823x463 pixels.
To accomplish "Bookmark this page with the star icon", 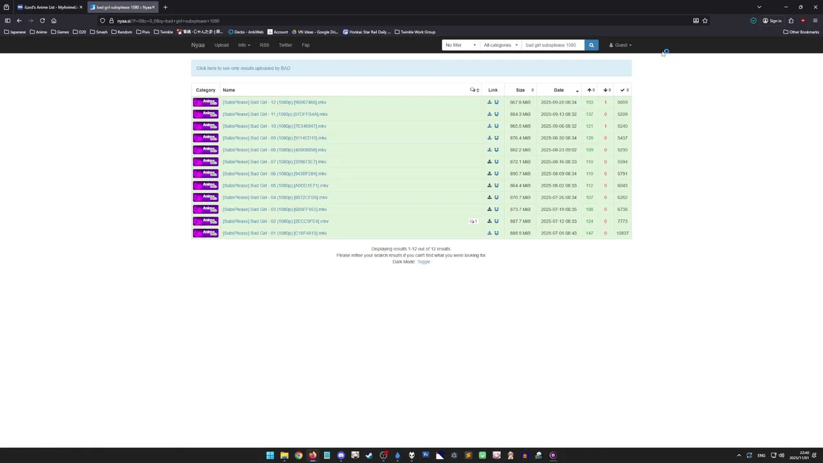I will coord(705,21).
